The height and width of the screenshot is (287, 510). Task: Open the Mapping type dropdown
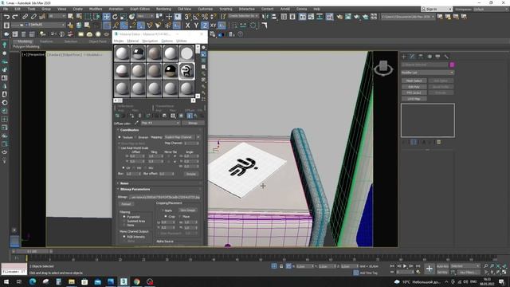(x=182, y=137)
